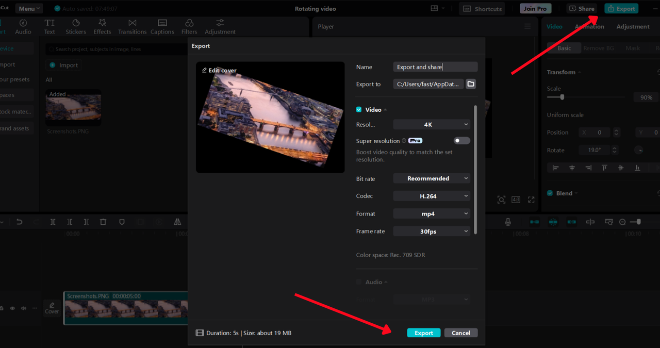The height and width of the screenshot is (348, 660).
Task: Collapse the Transform section arrow
Action: (580, 72)
